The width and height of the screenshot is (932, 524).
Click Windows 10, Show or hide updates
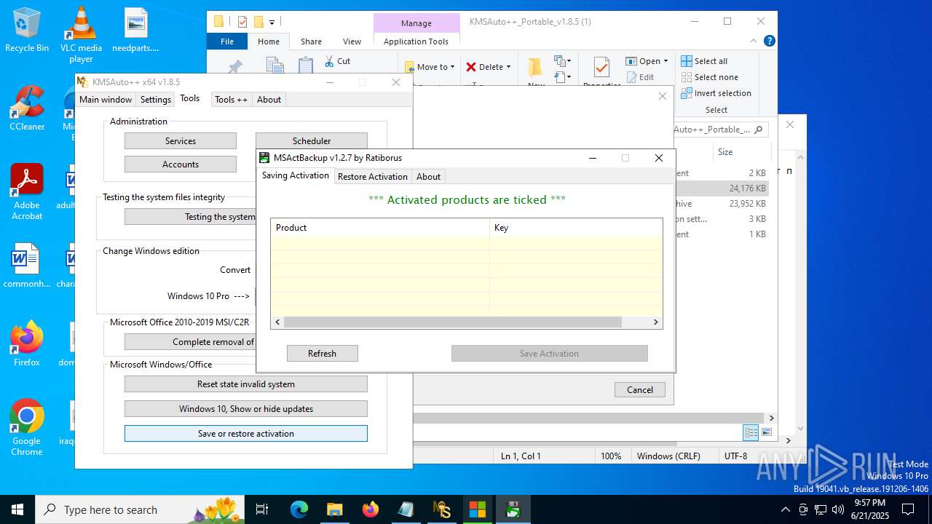[x=246, y=409]
